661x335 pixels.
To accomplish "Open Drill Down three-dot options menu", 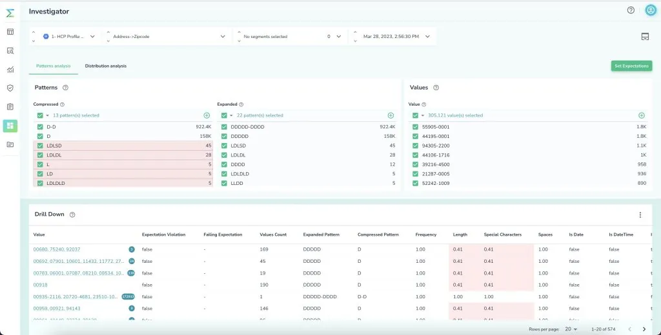I will [640, 215].
